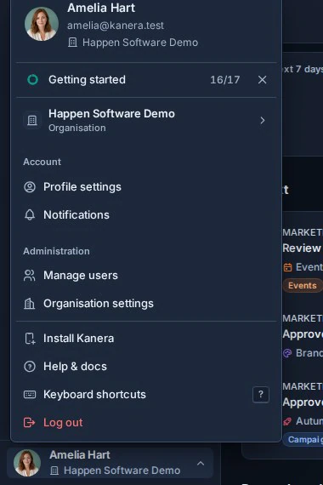Click the orange calendar Event icon
Image resolution: width=323 pixels, height=485 pixels.
(x=287, y=267)
